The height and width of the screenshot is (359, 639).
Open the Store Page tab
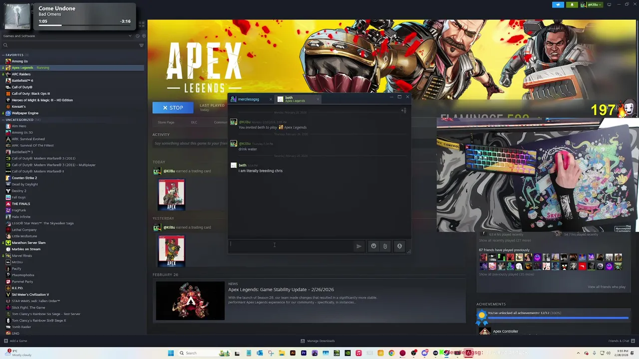click(166, 122)
